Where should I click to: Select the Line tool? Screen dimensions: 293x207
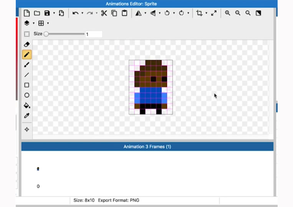(27, 75)
